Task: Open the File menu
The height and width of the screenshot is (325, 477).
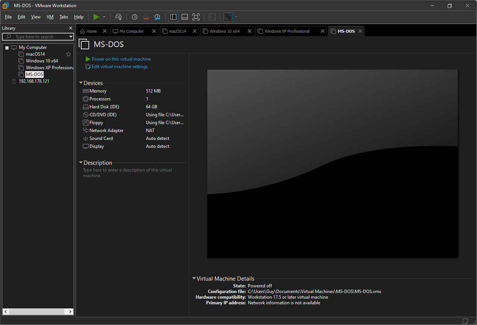Action: 8,17
